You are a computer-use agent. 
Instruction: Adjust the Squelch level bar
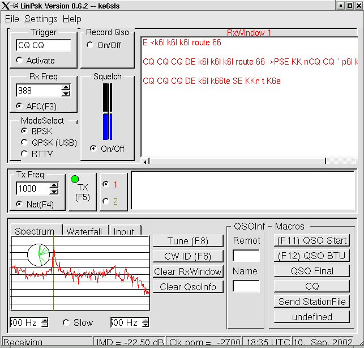[x=108, y=112]
